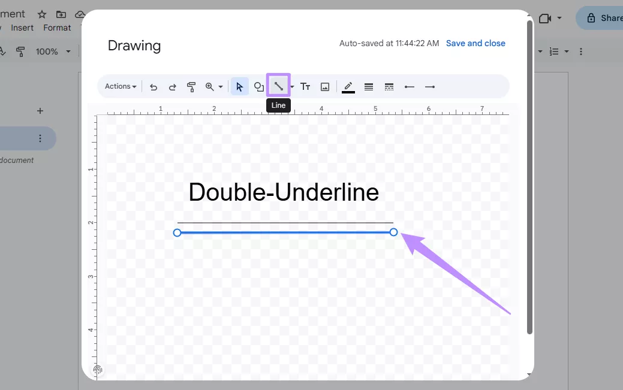623x390 pixels.
Task: Open the Line dash options
Action: click(x=389, y=86)
